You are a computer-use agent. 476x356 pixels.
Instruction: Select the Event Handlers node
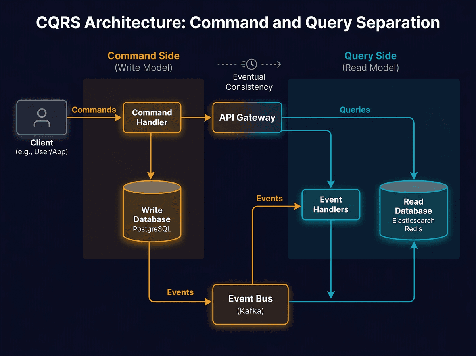tap(331, 204)
